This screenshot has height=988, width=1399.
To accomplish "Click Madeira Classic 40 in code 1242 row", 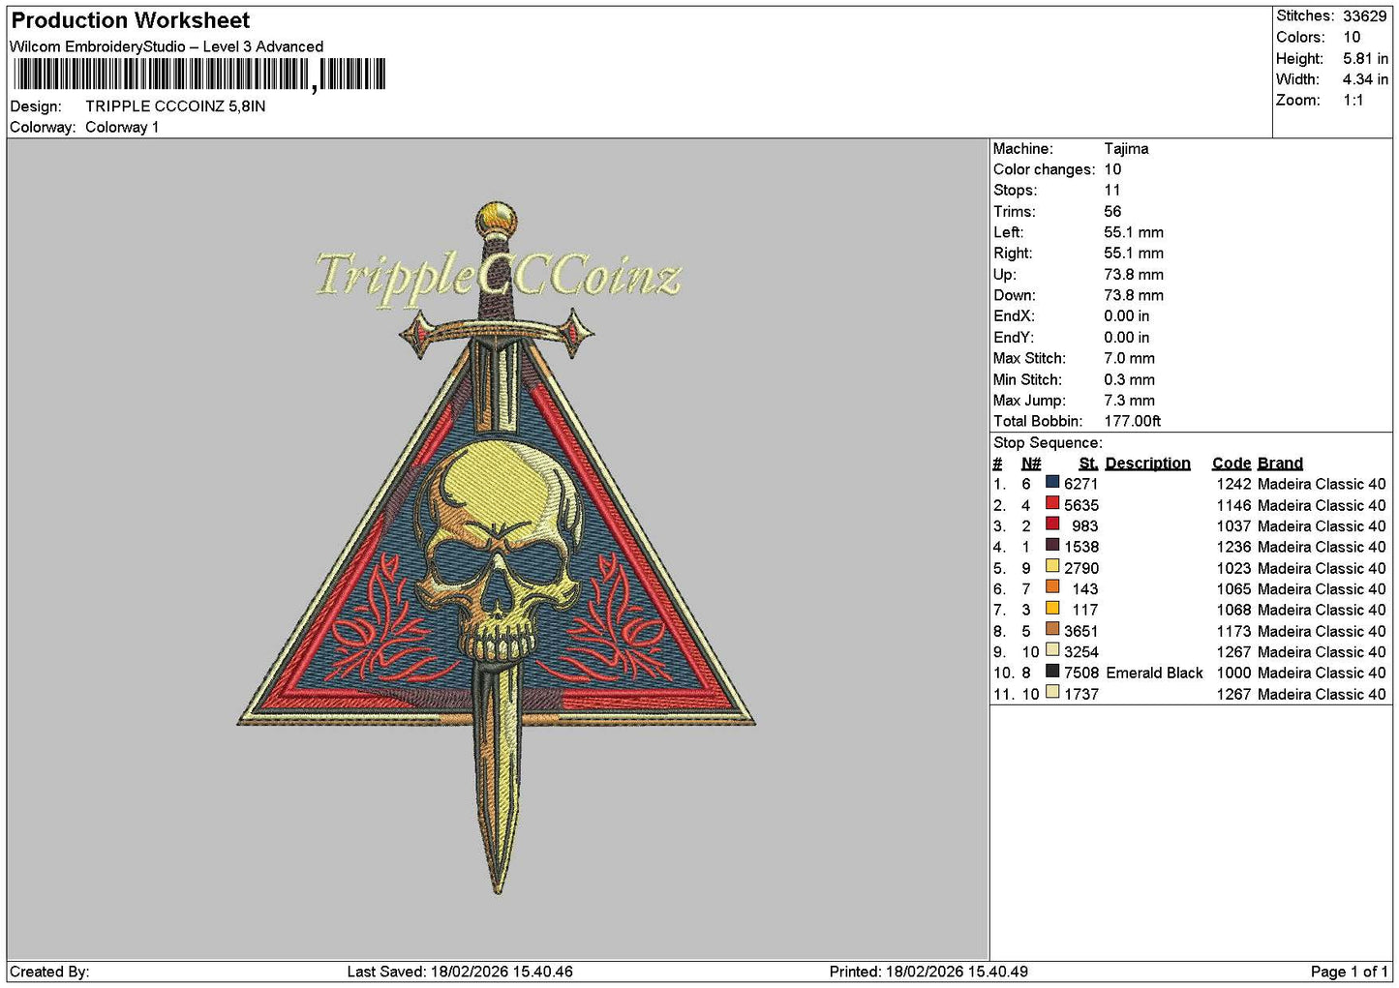I will [x=1322, y=484].
